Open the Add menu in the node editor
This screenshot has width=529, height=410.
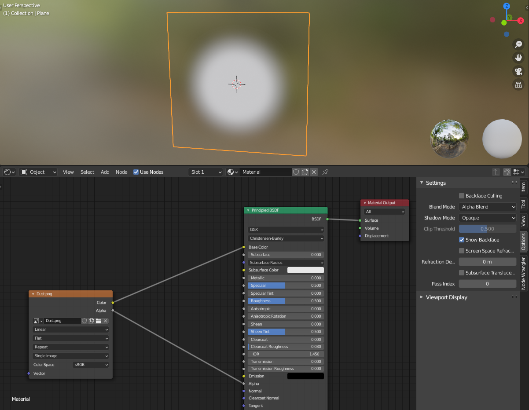click(x=105, y=172)
